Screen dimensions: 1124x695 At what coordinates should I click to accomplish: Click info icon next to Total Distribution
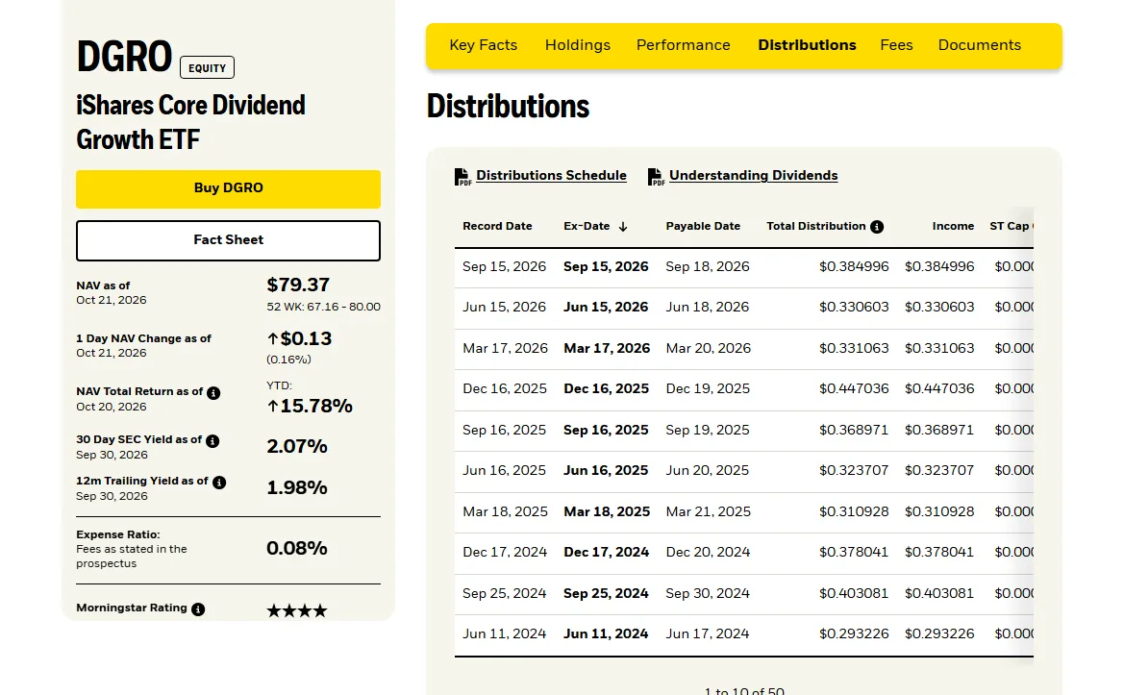[x=877, y=227]
